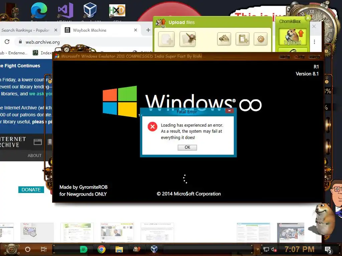Screen dimensions: 342x256
Task: Open the green notes app on taskbar
Action: pyautogui.click(x=83, y=249)
